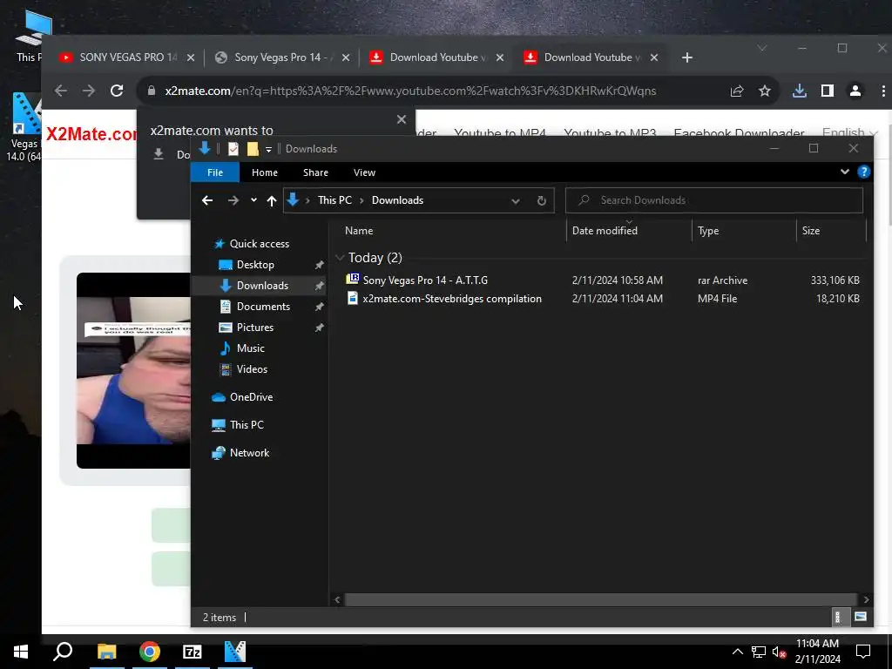Click pin icon beside Documents
This screenshot has height=669, width=892.
[319, 307]
